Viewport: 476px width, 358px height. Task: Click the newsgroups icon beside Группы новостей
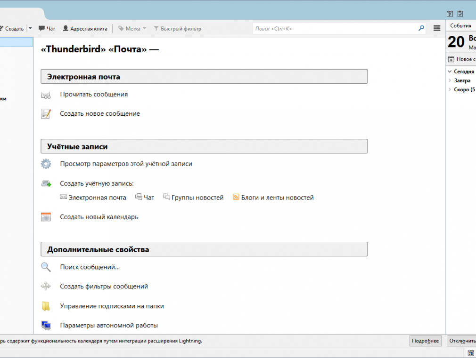tap(166, 197)
